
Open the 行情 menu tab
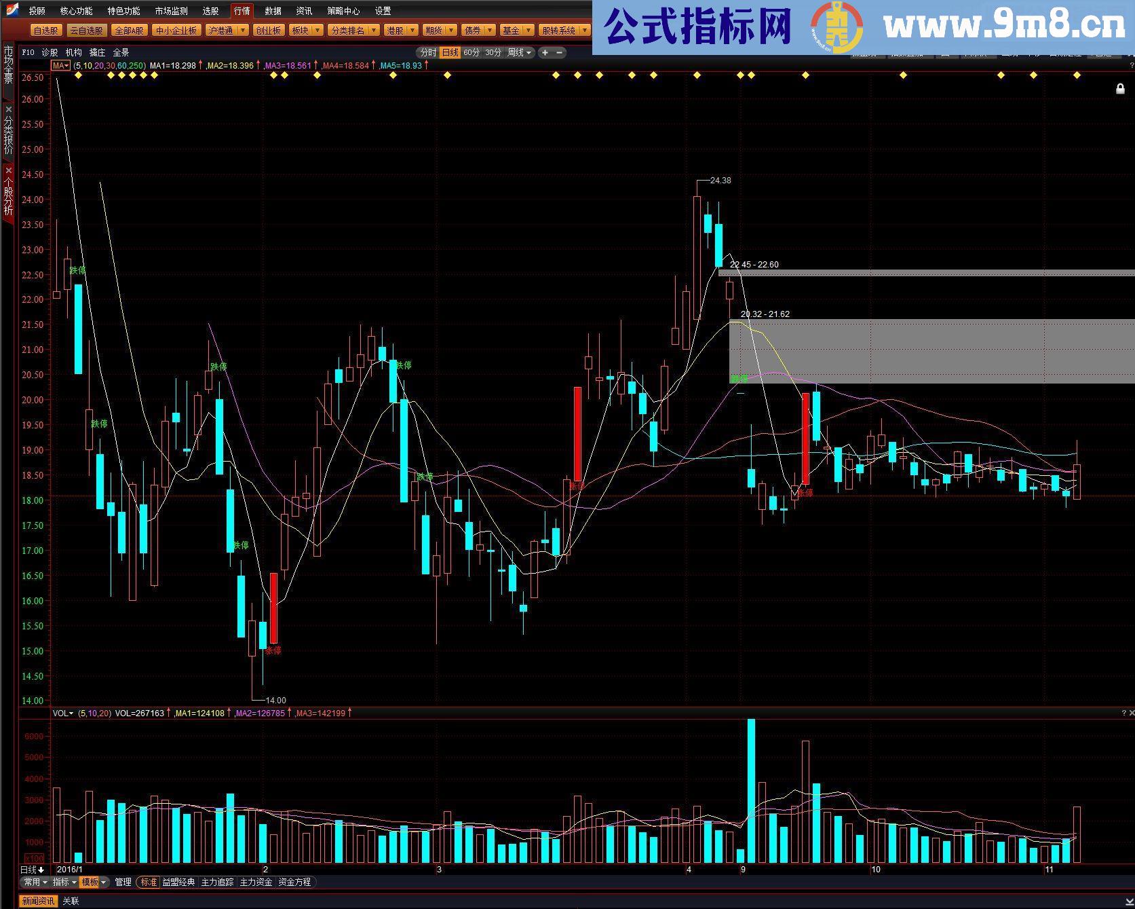pyautogui.click(x=242, y=11)
